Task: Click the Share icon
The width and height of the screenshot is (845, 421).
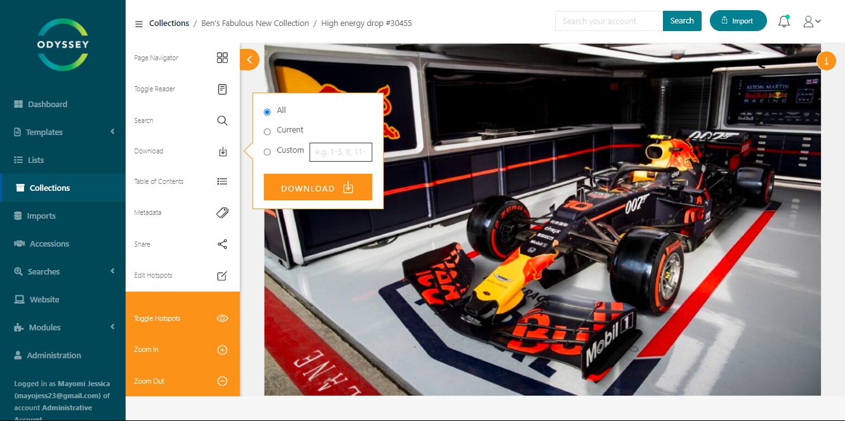Action: tap(222, 244)
